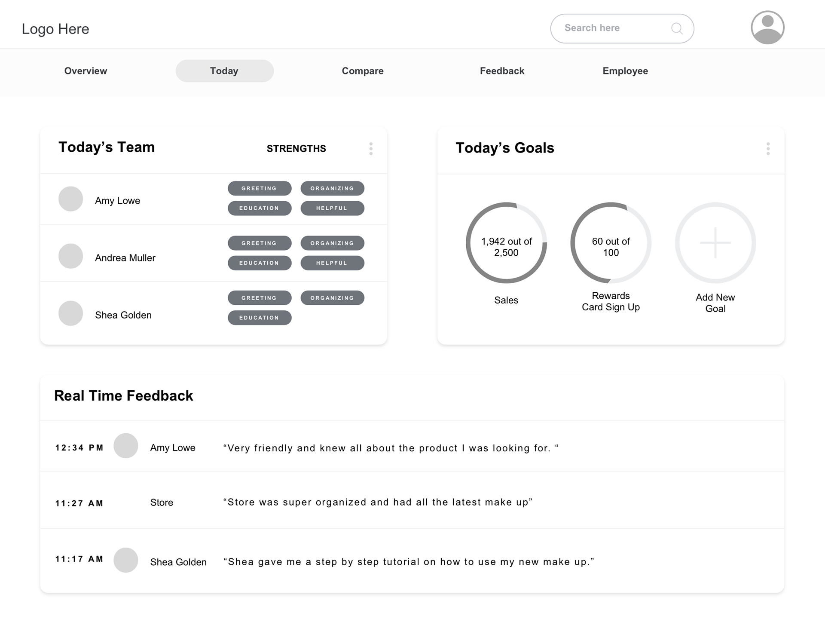The height and width of the screenshot is (619, 825).
Task: Click the Logo Here text
Action: (x=55, y=29)
